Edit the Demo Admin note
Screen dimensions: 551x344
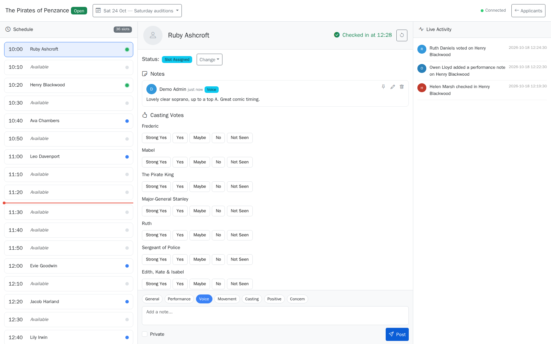coord(393,87)
